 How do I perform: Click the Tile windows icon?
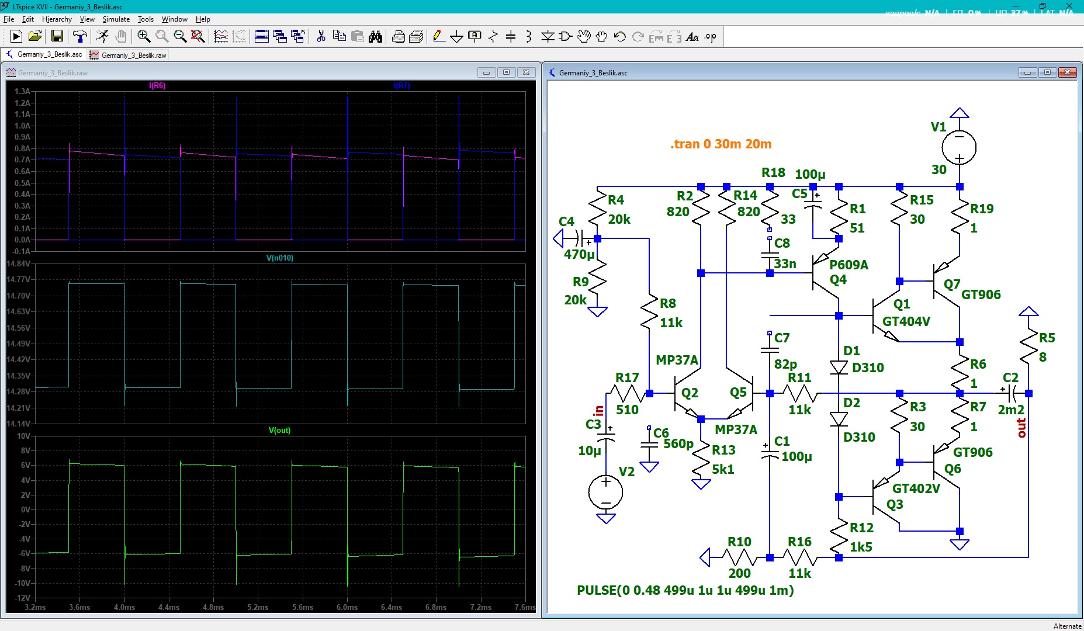262,36
